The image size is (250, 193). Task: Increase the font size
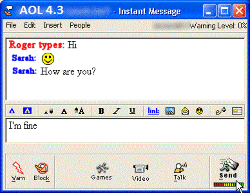pyautogui.click(x=79, y=111)
